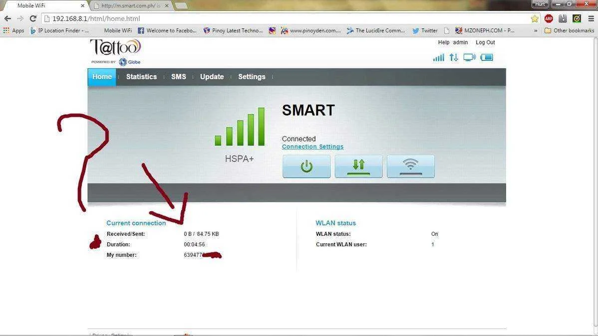The image size is (598, 336).
Task: Open The Lucidire Comm bookmark
Action: [x=376, y=30]
